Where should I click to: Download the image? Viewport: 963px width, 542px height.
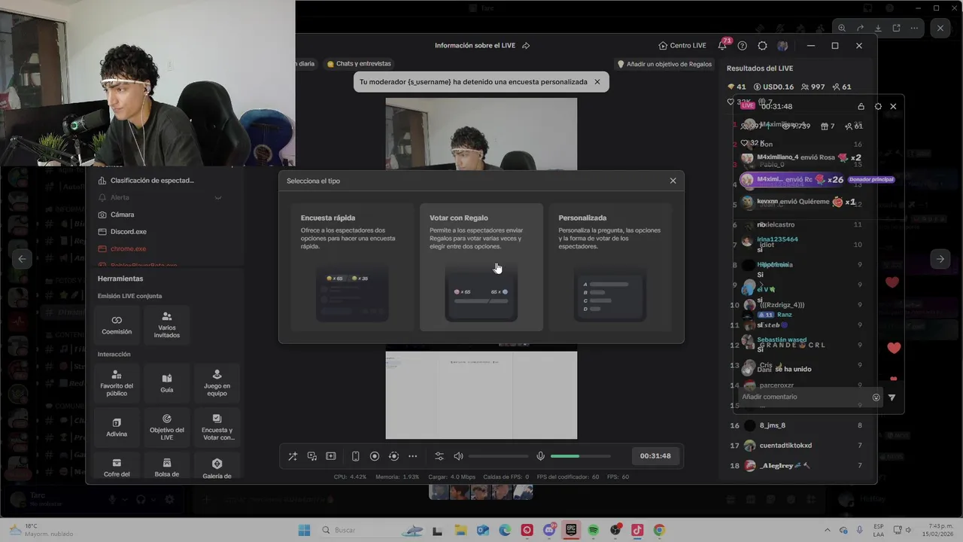click(878, 28)
